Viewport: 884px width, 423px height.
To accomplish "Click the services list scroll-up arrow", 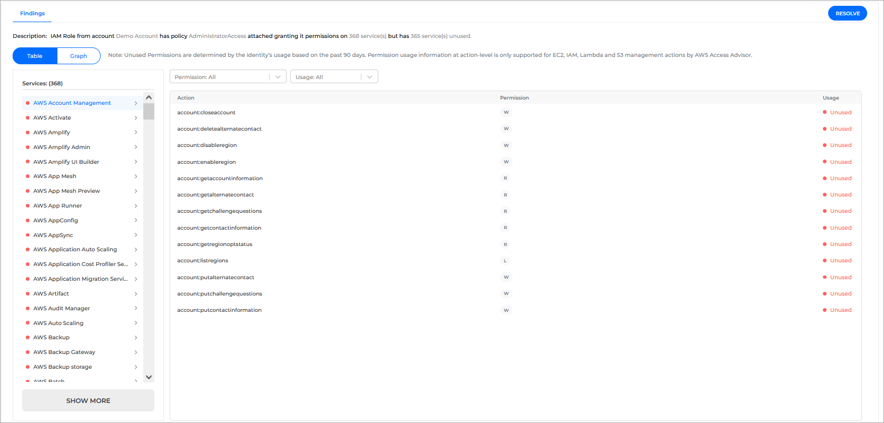I will [x=149, y=97].
